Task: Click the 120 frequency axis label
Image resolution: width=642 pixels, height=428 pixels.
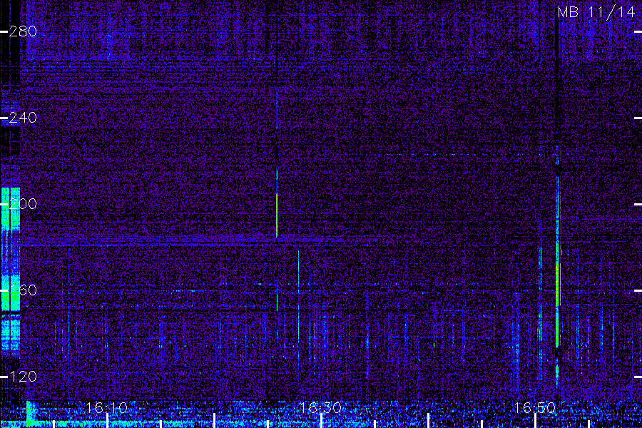Action: tap(23, 377)
